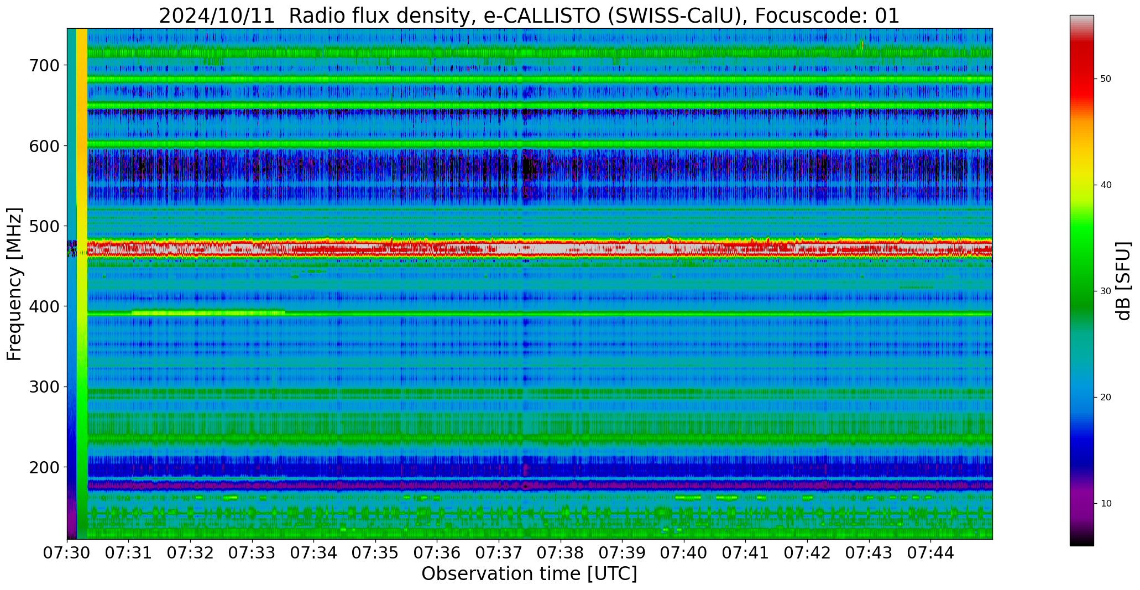Click the plot title mentioning e-CALLISTO (SWISS-CalU)
Viewport: 1140px width, 590px height.
pyautogui.click(x=529, y=15)
